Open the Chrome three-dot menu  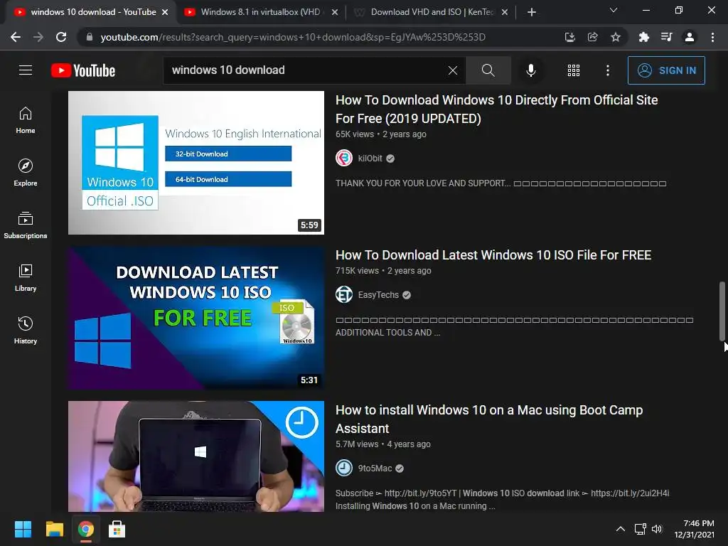click(x=712, y=37)
